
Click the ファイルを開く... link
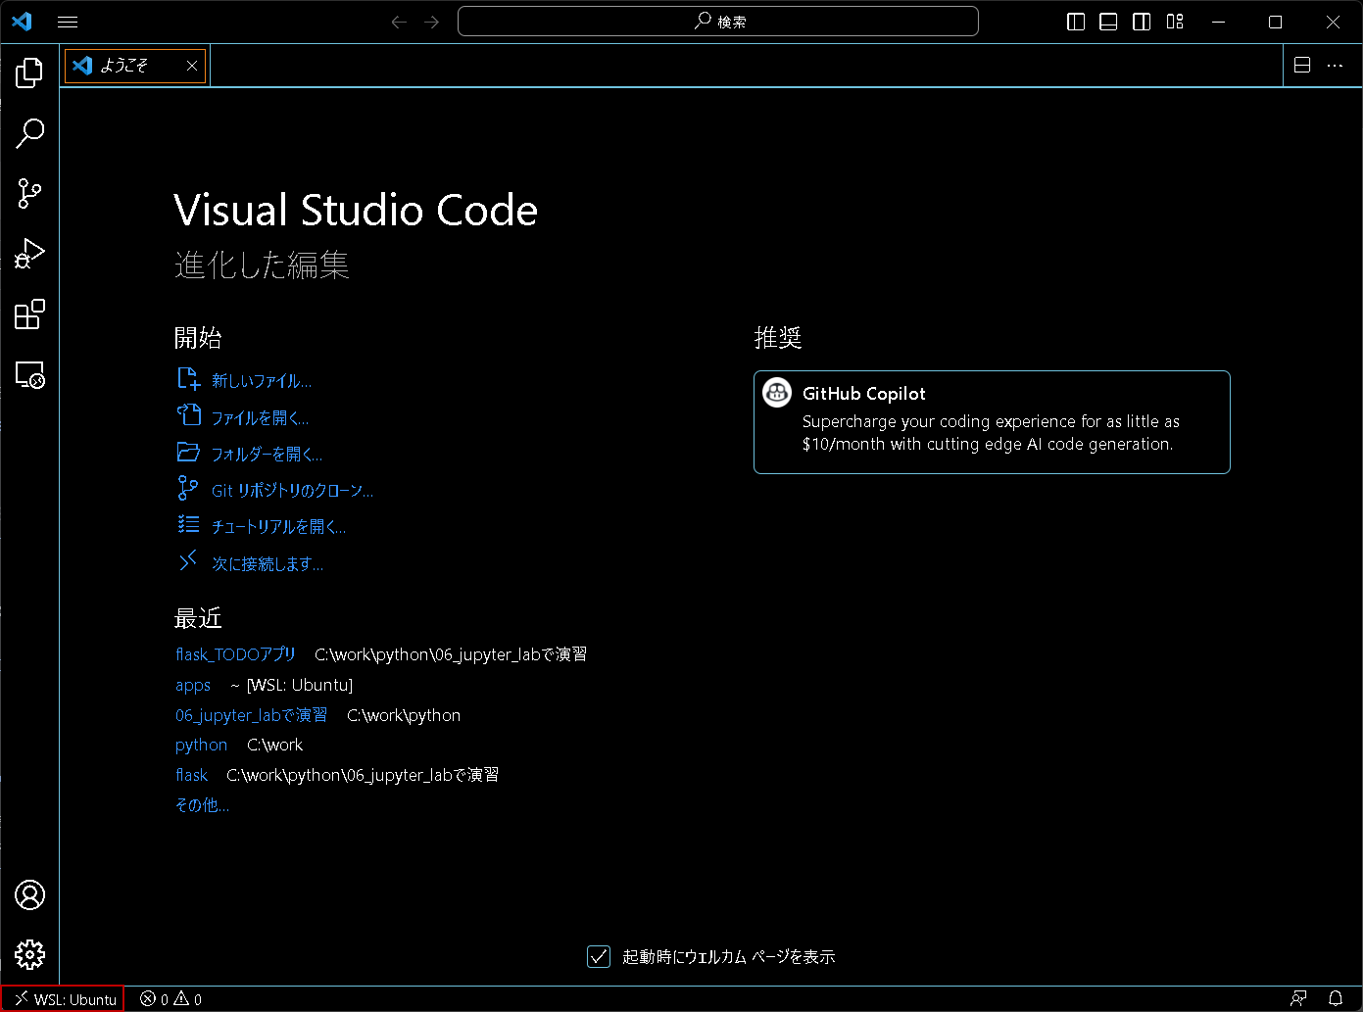260,418
